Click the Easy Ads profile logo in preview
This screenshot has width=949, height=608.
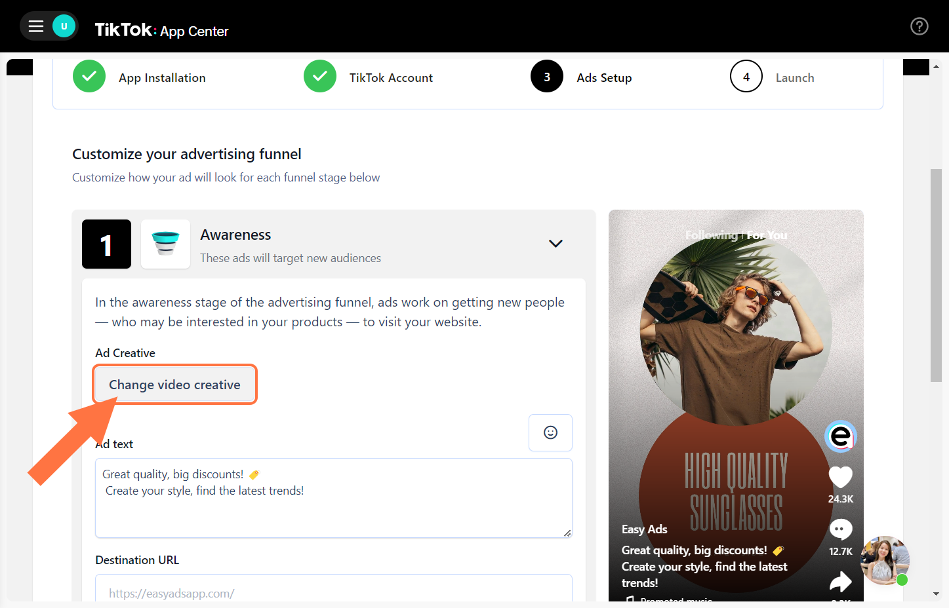[x=840, y=436]
